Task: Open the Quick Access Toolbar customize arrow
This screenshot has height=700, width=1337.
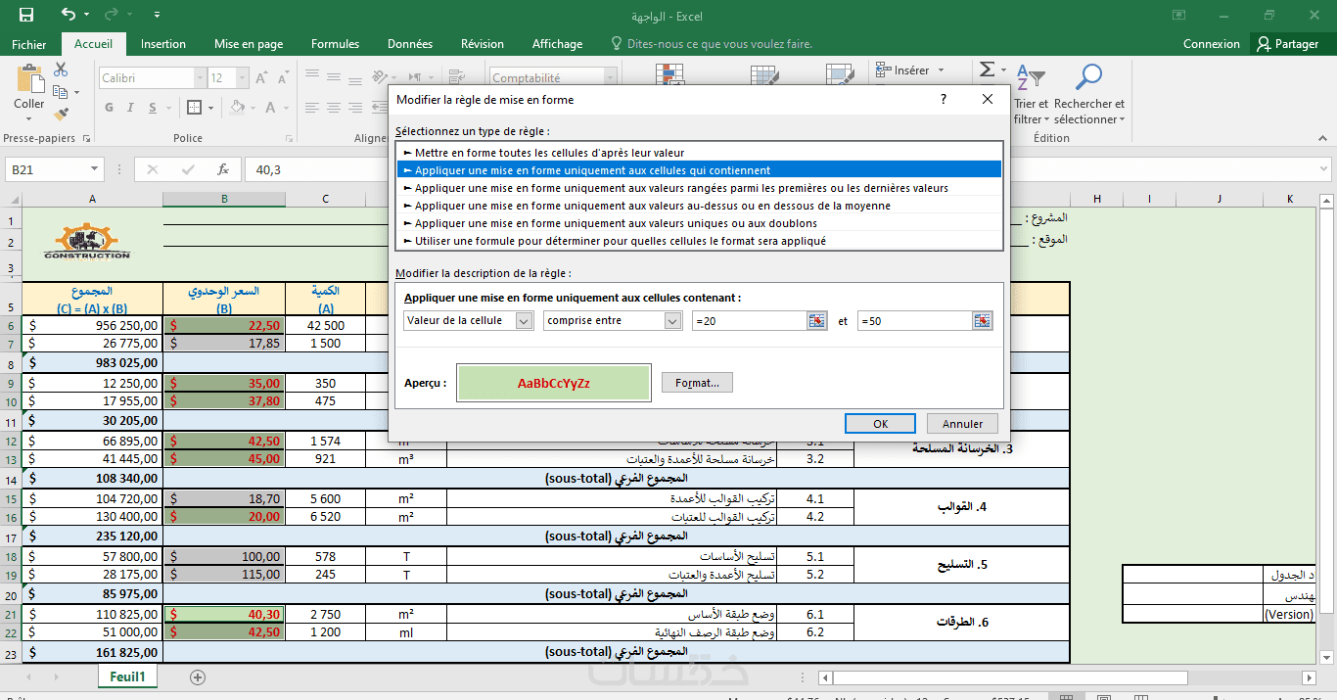Action: click(x=158, y=16)
